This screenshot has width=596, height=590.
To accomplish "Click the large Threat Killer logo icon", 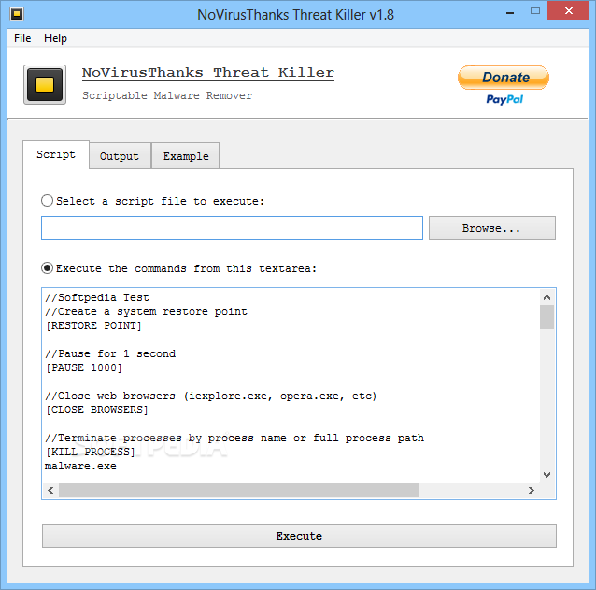I will [45, 84].
